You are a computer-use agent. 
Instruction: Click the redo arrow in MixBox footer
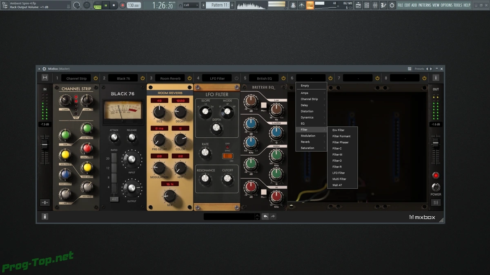point(273,217)
